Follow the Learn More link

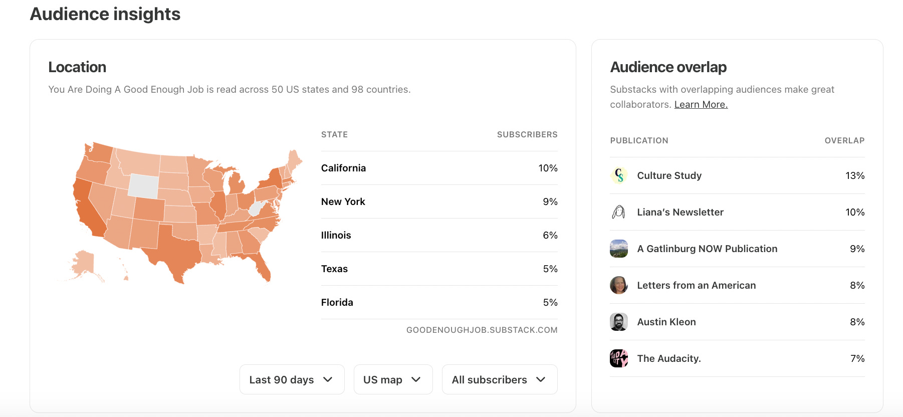(701, 104)
